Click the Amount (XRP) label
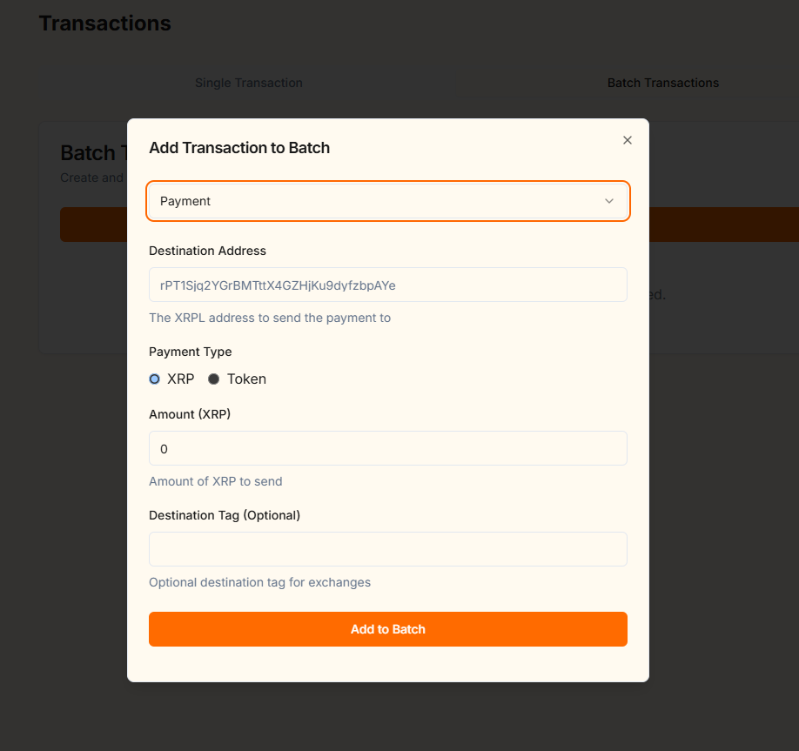Viewport: 799px width, 751px height. coord(190,414)
